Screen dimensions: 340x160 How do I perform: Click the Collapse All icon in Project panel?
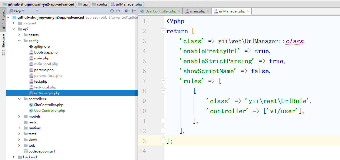click(x=118, y=11)
